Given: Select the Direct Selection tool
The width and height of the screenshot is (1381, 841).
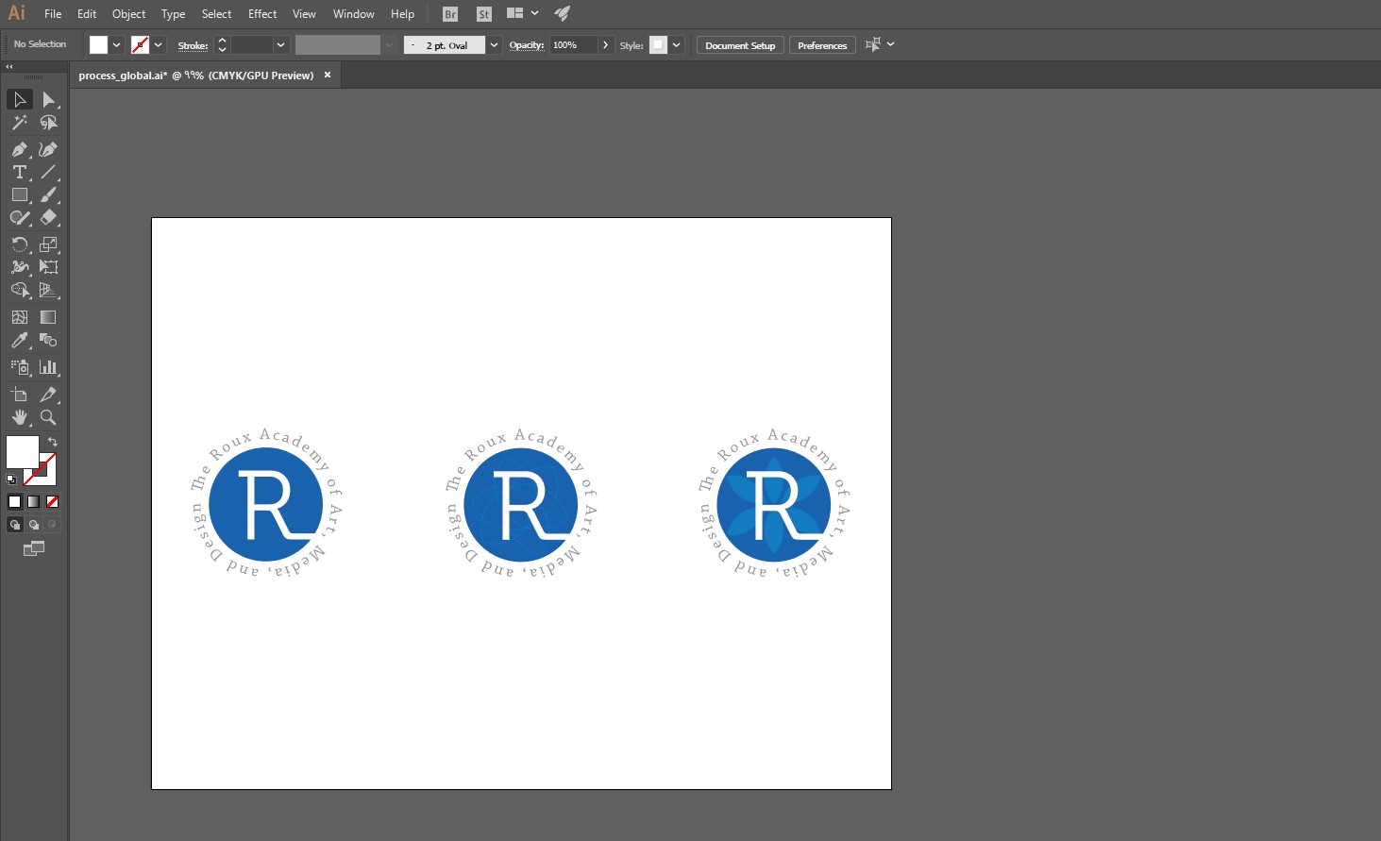Looking at the screenshot, I should point(49,99).
